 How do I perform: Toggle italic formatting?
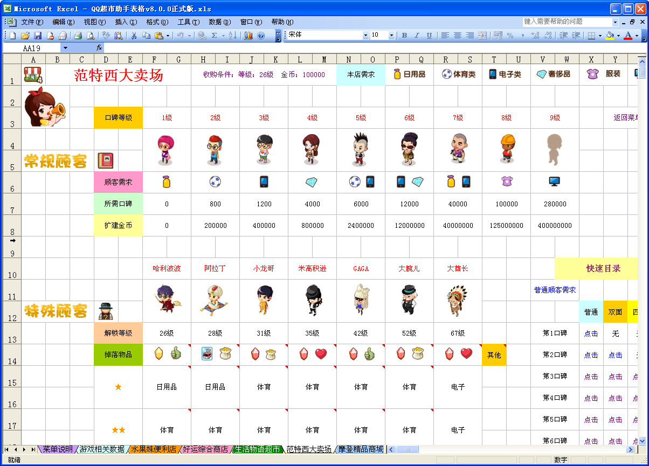tap(417, 36)
